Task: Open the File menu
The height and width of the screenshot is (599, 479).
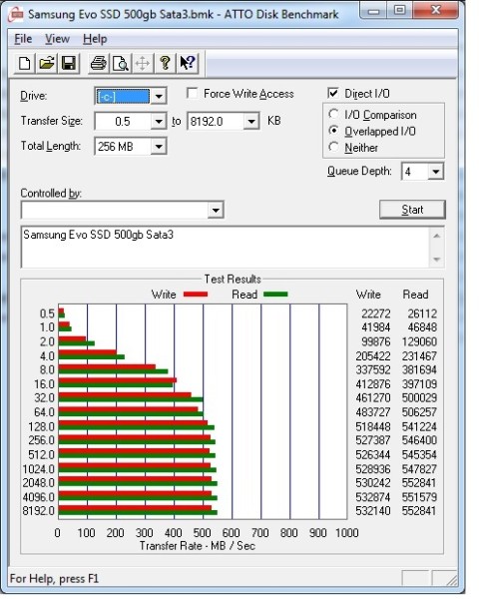Action: (x=23, y=39)
